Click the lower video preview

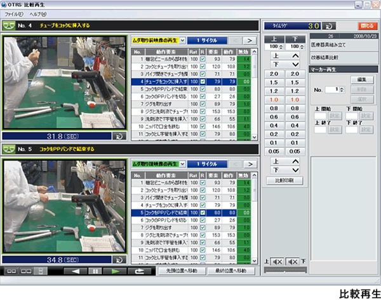point(64,206)
